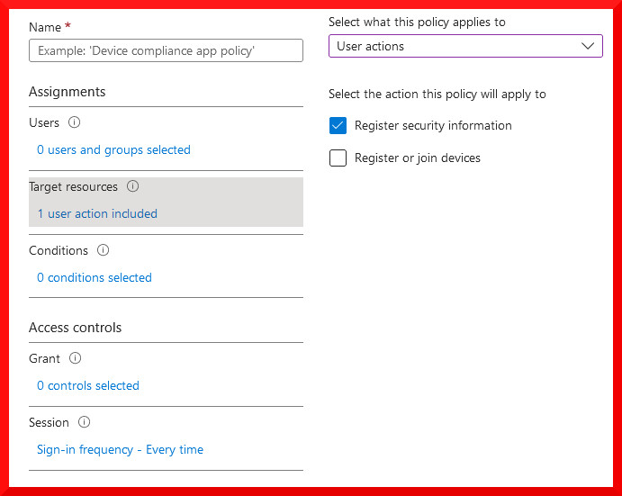This screenshot has height=496, width=622.
Task: Click the chevron arrow on the User actions dropdown
Action: pos(589,46)
